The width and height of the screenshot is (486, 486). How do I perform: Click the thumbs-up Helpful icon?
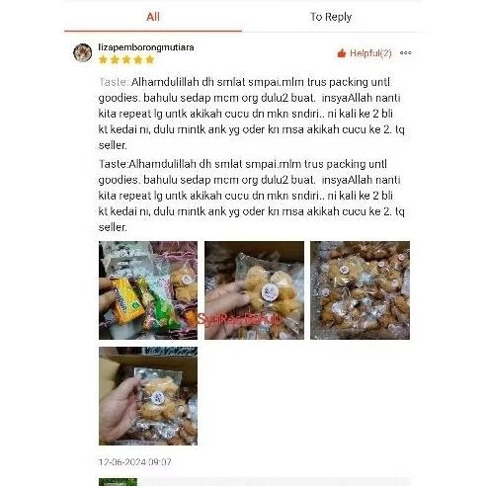tap(342, 53)
